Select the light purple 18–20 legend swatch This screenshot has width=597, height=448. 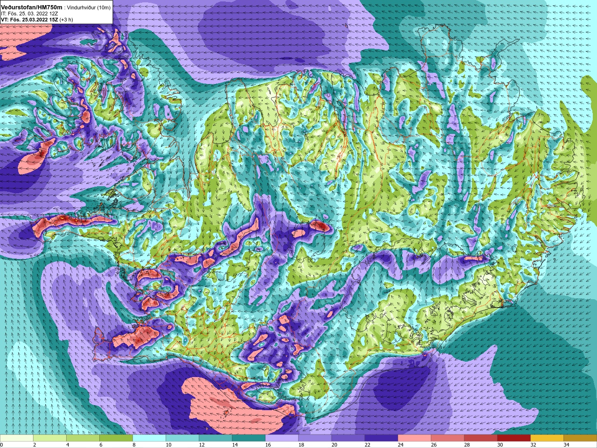315,439
